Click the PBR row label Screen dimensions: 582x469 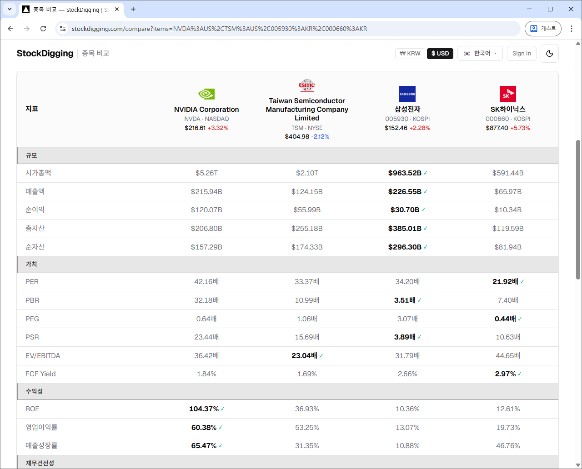point(32,300)
